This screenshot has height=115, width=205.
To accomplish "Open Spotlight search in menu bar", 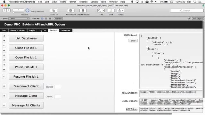I will [195, 2].
